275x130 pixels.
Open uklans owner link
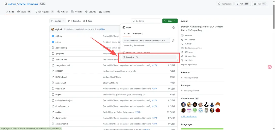point(12,4)
